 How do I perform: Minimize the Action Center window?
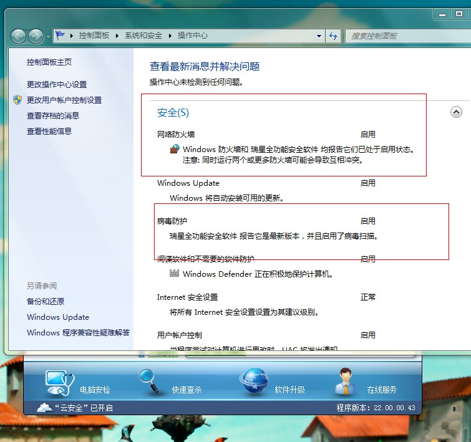click(x=442, y=14)
